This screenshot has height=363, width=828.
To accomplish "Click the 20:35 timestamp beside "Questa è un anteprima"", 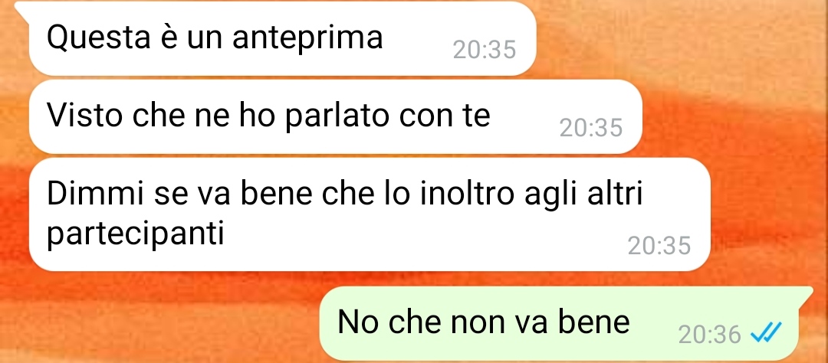I will pyautogui.click(x=485, y=50).
